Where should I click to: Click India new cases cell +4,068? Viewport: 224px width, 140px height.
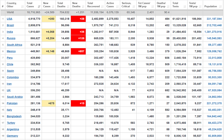pyautogui.click(x=49, y=32)
